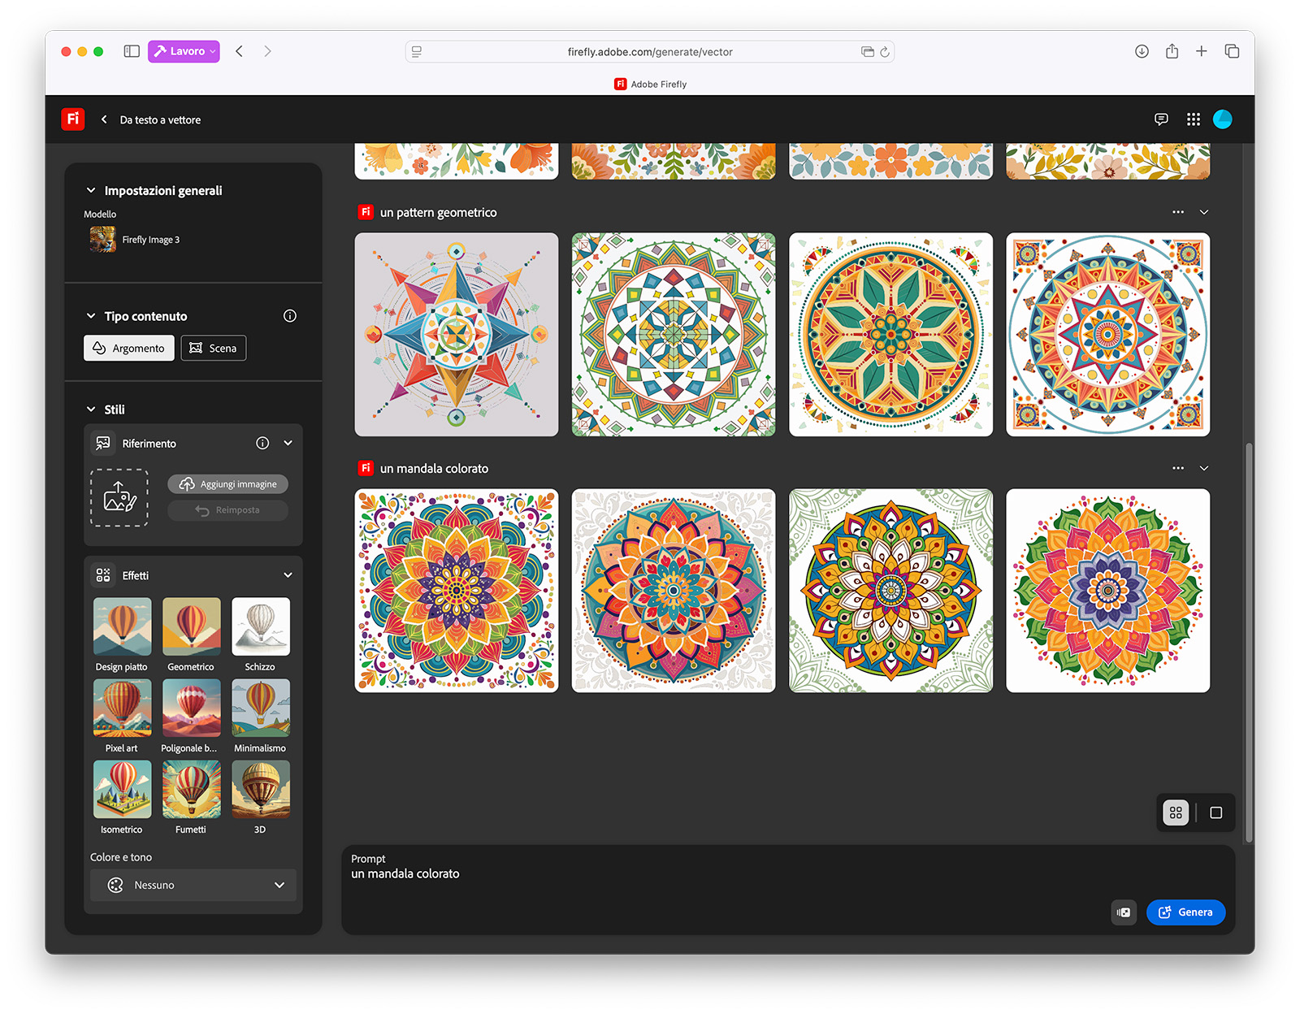The height and width of the screenshot is (1014, 1300).
Task: Collapse the Stili section
Action: (x=91, y=409)
